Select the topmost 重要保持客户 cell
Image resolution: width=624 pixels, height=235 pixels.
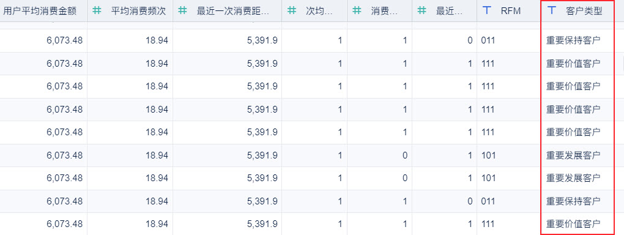[573, 40]
